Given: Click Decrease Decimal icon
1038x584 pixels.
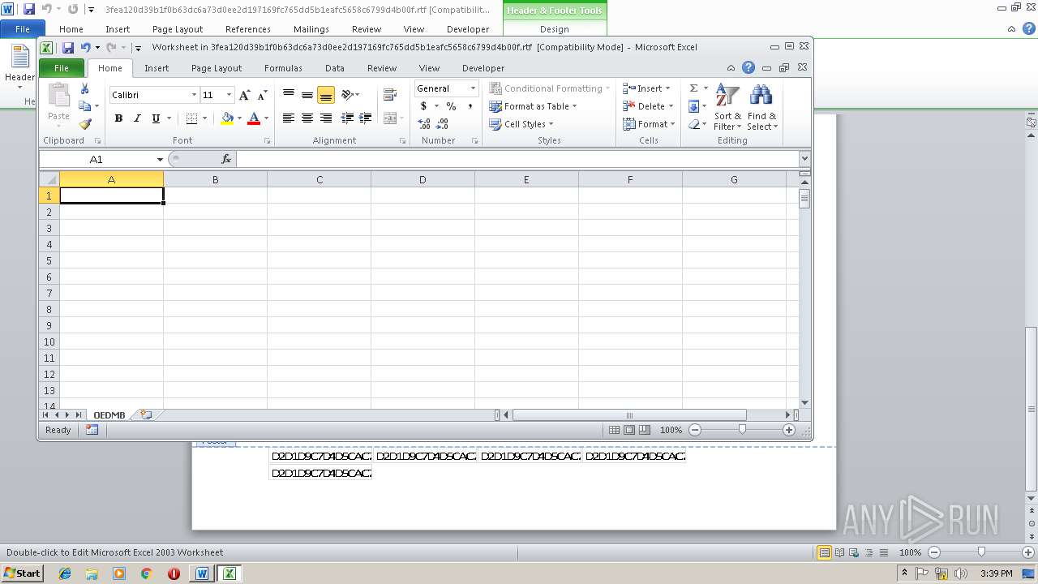Looking at the screenshot, I should (x=442, y=124).
